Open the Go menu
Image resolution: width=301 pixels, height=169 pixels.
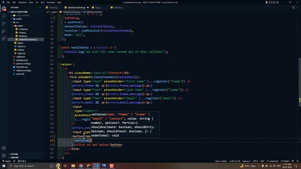tap(37, 2)
